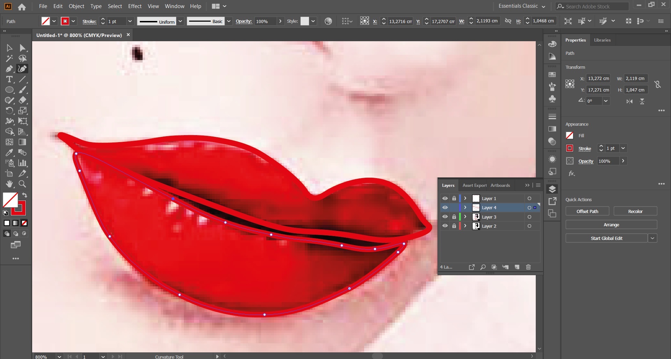Toggle visibility of Layer 1
This screenshot has width=671, height=359.
pyautogui.click(x=445, y=198)
